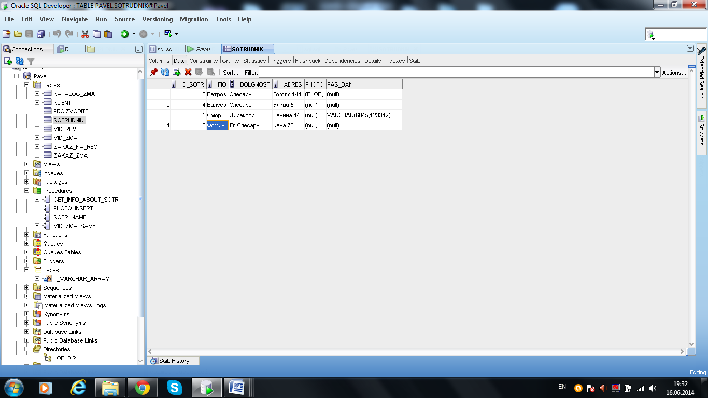Click the Rollback Changes icon in data toolbar
This screenshot has width=708, height=398.
(211, 72)
